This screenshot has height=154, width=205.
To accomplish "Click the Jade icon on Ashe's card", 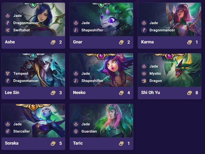I will click(8, 16).
